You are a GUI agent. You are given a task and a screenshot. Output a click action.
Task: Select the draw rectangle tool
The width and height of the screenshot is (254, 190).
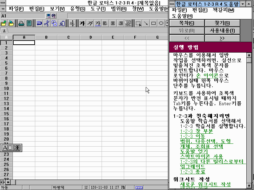pyautogui.click(x=153, y=23)
